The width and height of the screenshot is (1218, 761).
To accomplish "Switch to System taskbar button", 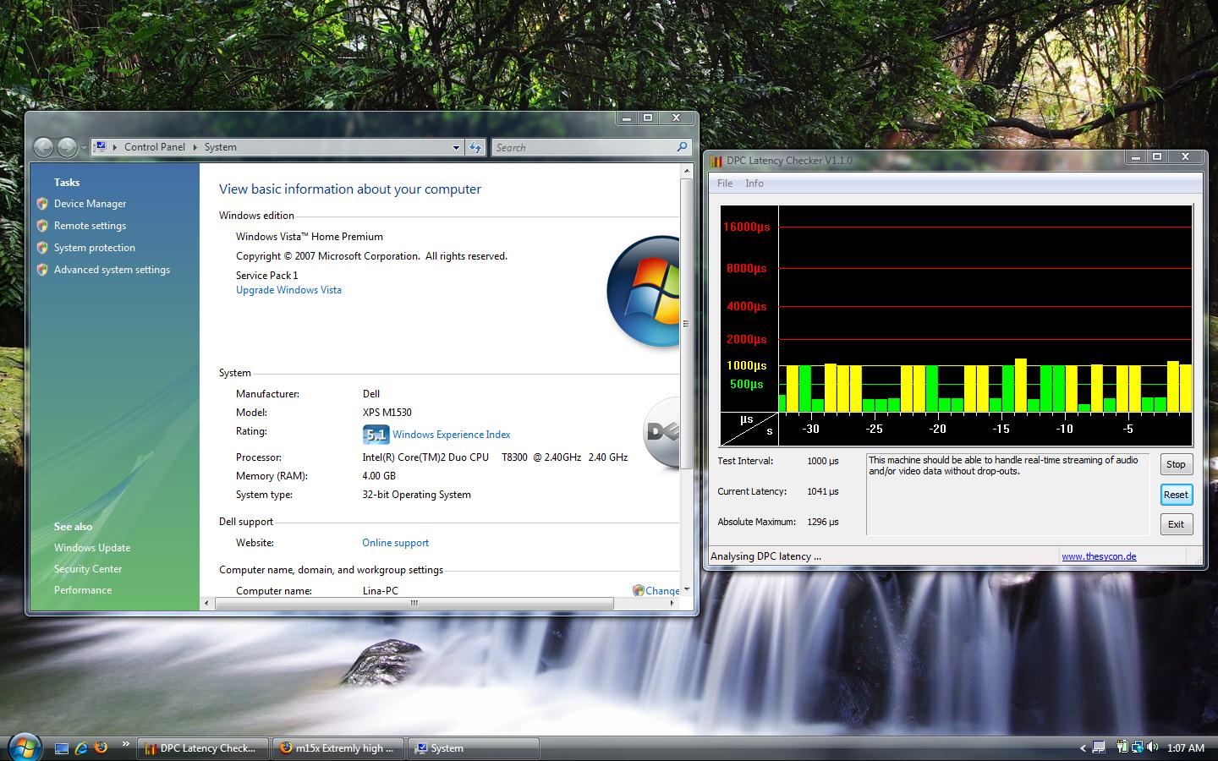I will click(474, 748).
